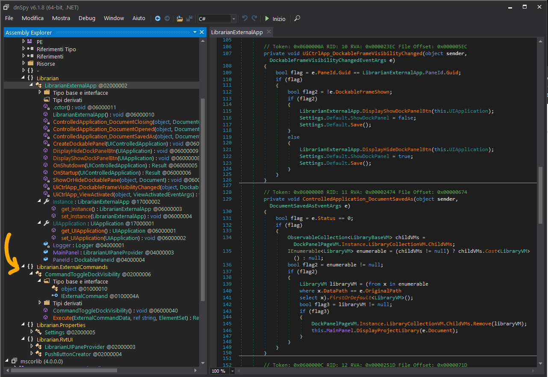Select the .cctor() method entry
This screenshot has width=548, height=377.
[84, 107]
